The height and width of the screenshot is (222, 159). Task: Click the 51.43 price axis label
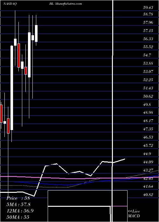(148, 88)
